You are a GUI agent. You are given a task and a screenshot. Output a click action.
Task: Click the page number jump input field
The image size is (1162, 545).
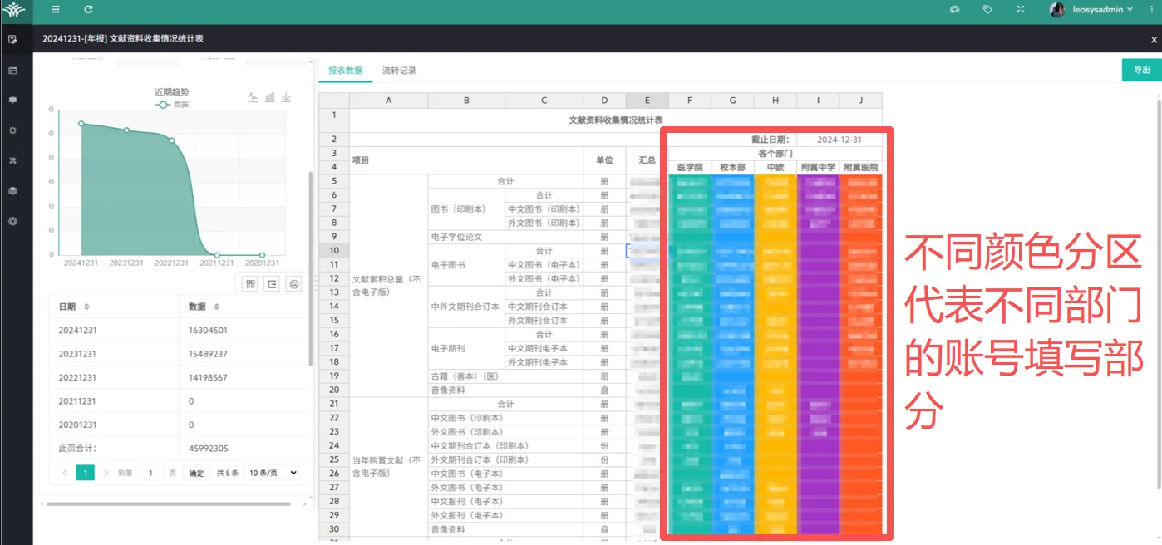(x=150, y=473)
